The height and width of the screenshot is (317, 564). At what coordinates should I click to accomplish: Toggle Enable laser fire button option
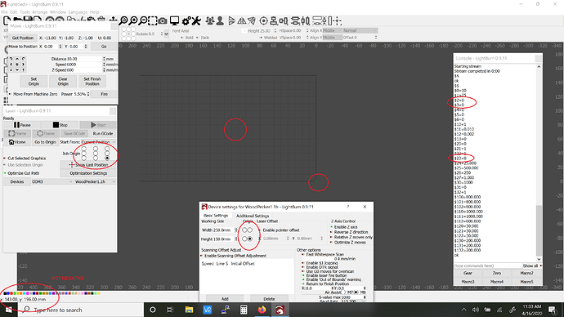coord(325,275)
